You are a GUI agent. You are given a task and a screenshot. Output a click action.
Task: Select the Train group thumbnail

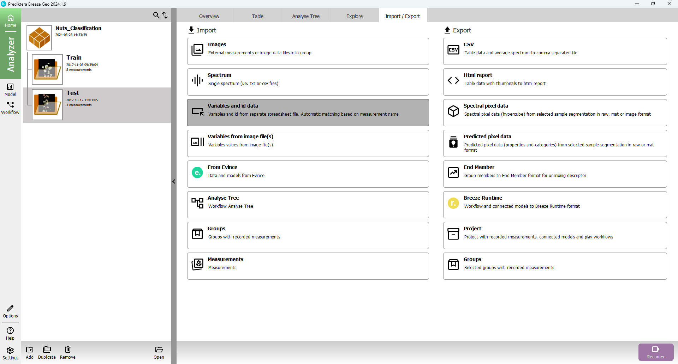pyautogui.click(x=47, y=69)
